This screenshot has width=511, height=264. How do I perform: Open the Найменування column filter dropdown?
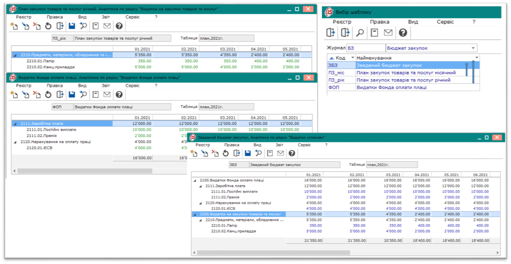point(477,58)
